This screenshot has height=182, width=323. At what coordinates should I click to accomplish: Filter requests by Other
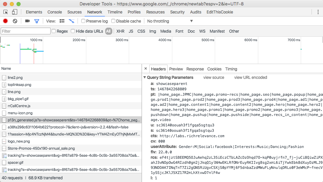click(234, 31)
